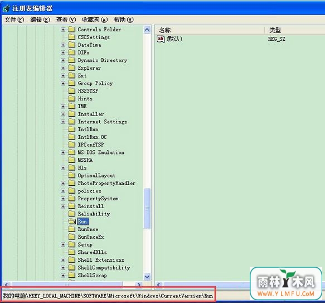The height and width of the screenshot is (303, 325).
Task: Select the PhotoPropertyHandler key label
Action: coord(106,183)
